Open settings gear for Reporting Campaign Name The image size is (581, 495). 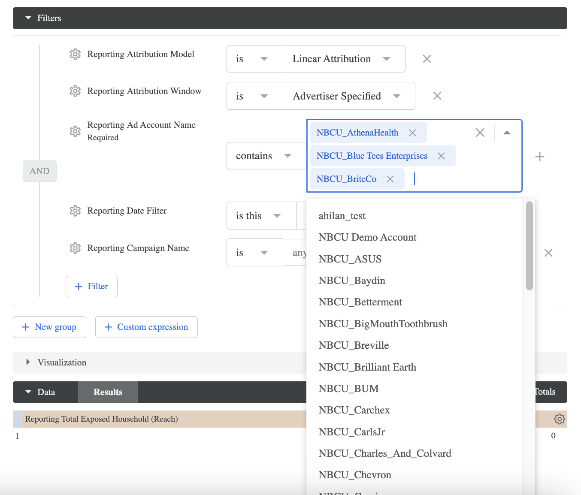(x=75, y=248)
